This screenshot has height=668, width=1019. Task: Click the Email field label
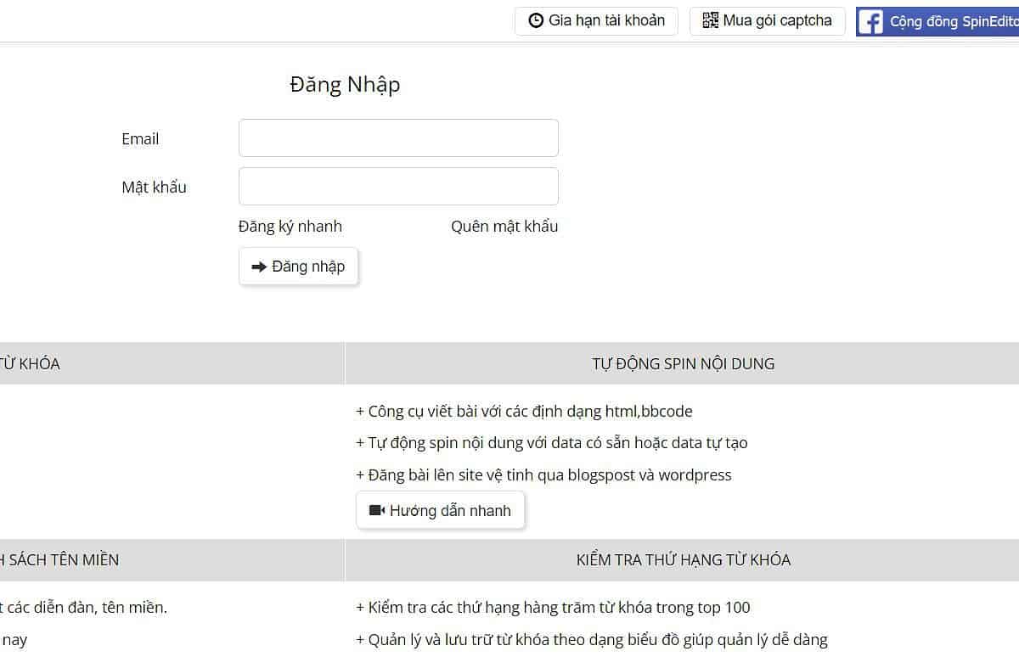140,139
